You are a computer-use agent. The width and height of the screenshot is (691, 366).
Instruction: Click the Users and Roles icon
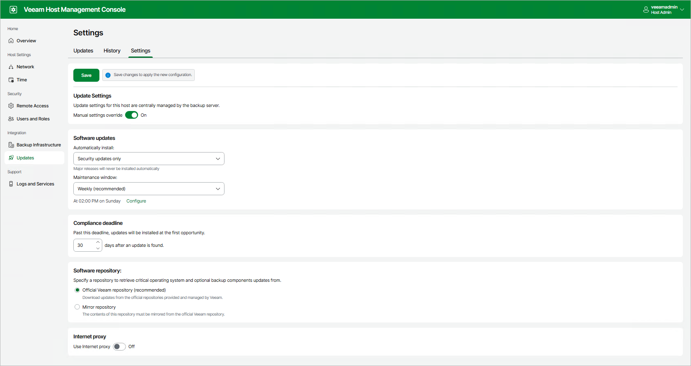11,119
